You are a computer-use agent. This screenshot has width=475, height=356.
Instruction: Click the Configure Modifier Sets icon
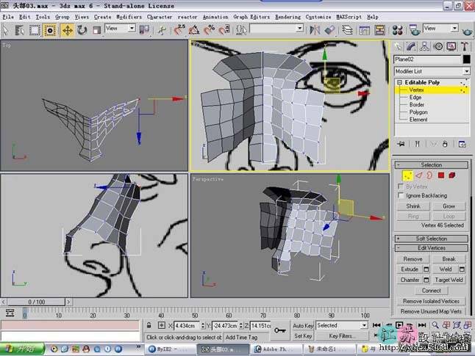[x=462, y=144]
